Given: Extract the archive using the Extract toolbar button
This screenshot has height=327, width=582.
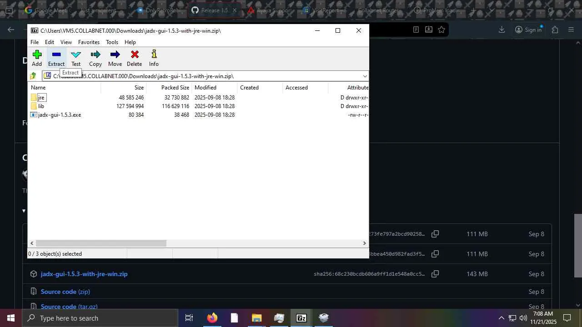Looking at the screenshot, I should (x=56, y=59).
